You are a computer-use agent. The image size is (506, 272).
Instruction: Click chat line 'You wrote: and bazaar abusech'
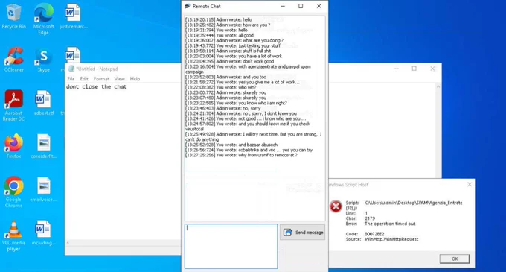[231, 145]
